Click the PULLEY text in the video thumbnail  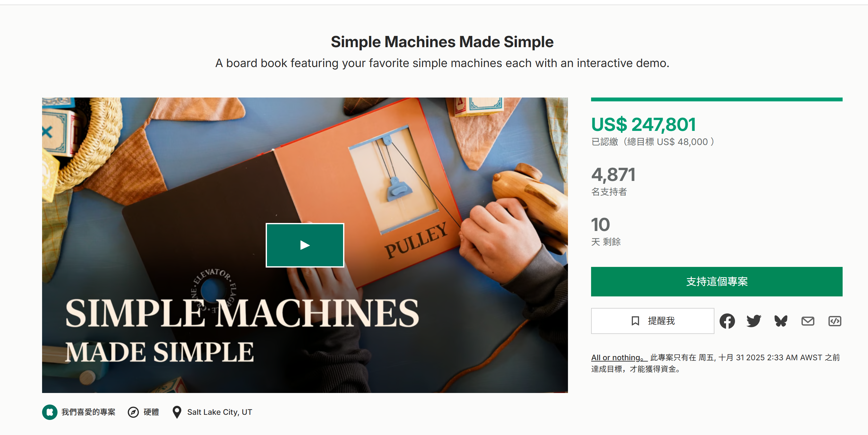pyautogui.click(x=416, y=240)
